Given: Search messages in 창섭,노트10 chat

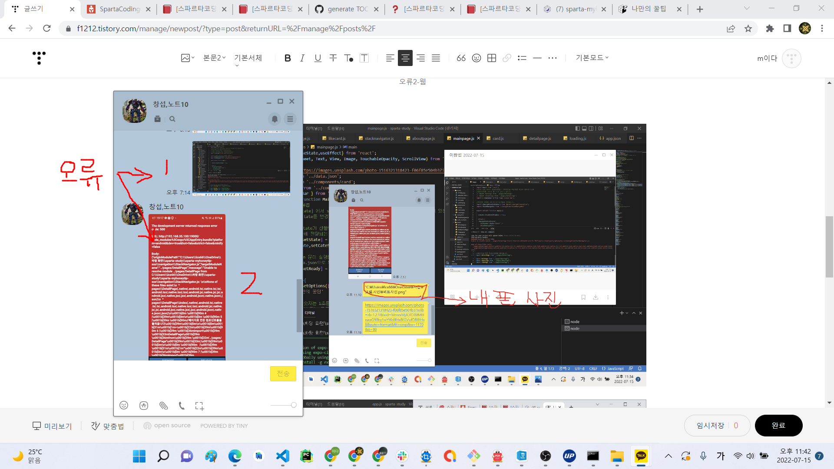Looking at the screenshot, I should click(172, 119).
